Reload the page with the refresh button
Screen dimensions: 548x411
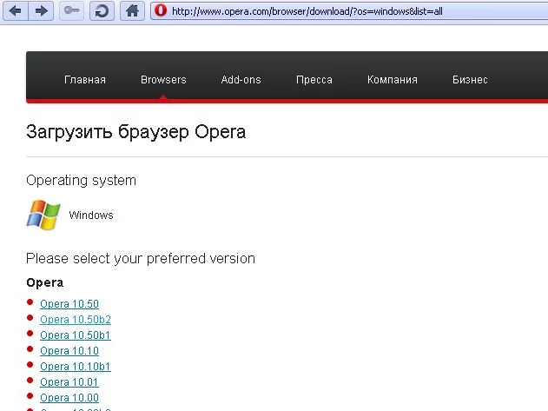pyautogui.click(x=102, y=11)
